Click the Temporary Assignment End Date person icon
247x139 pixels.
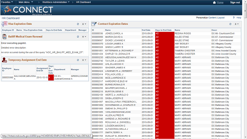point(4,60)
